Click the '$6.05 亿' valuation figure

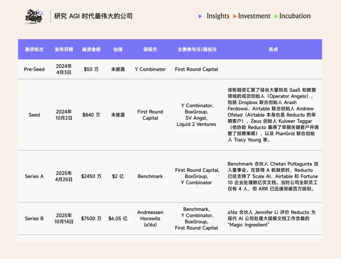click(x=118, y=219)
